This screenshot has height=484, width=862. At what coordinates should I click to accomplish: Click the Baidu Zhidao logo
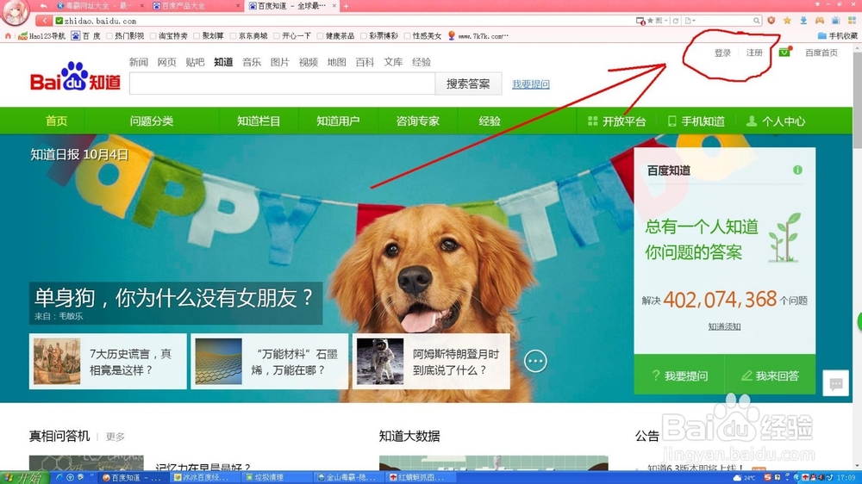coord(75,77)
